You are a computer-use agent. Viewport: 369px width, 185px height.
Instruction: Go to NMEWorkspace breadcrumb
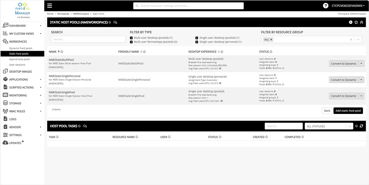pos(81,14)
